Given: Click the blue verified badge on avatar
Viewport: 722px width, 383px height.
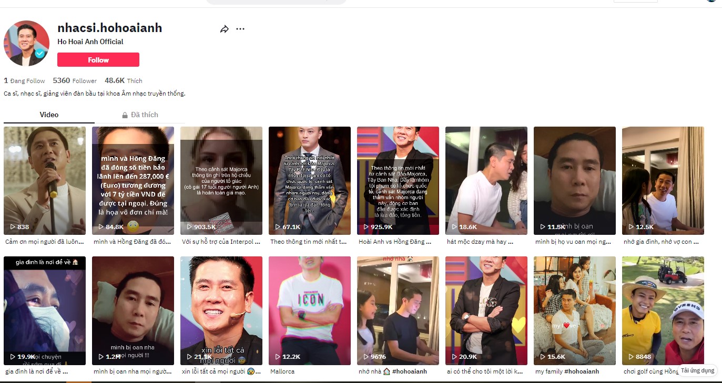Looking at the screenshot, I should pyautogui.click(x=39, y=54).
